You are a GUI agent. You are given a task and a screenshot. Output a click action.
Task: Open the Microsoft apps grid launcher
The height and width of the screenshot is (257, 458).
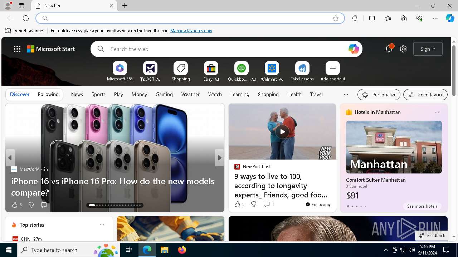(17, 49)
